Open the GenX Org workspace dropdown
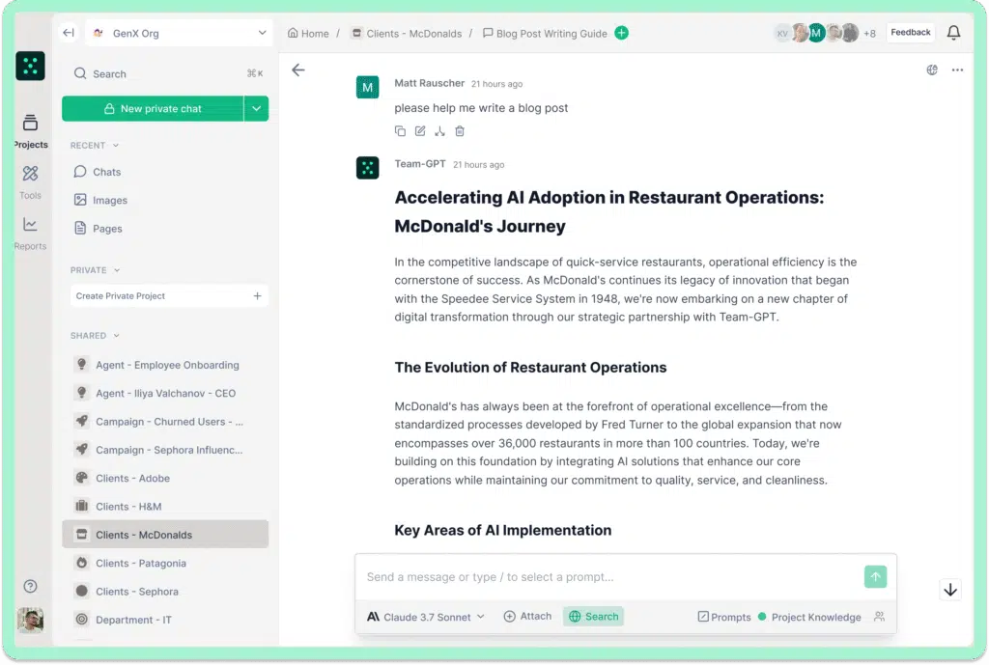The height and width of the screenshot is (665, 989). (179, 33)
